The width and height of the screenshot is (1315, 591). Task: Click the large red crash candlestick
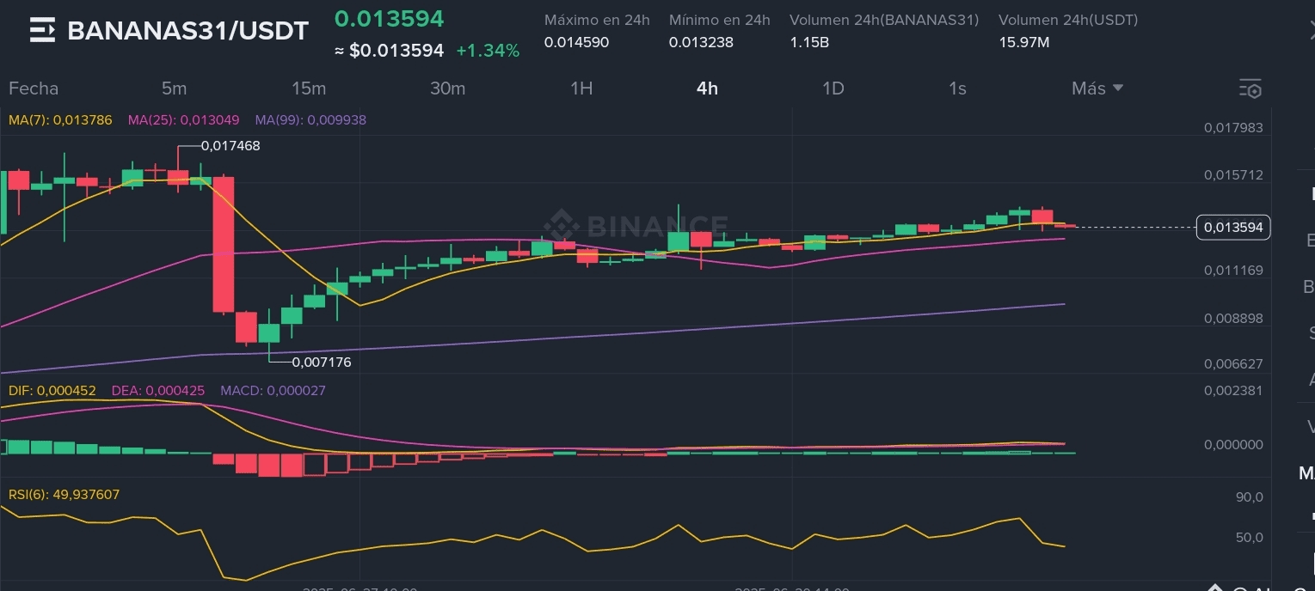click(x=224, y=245)
